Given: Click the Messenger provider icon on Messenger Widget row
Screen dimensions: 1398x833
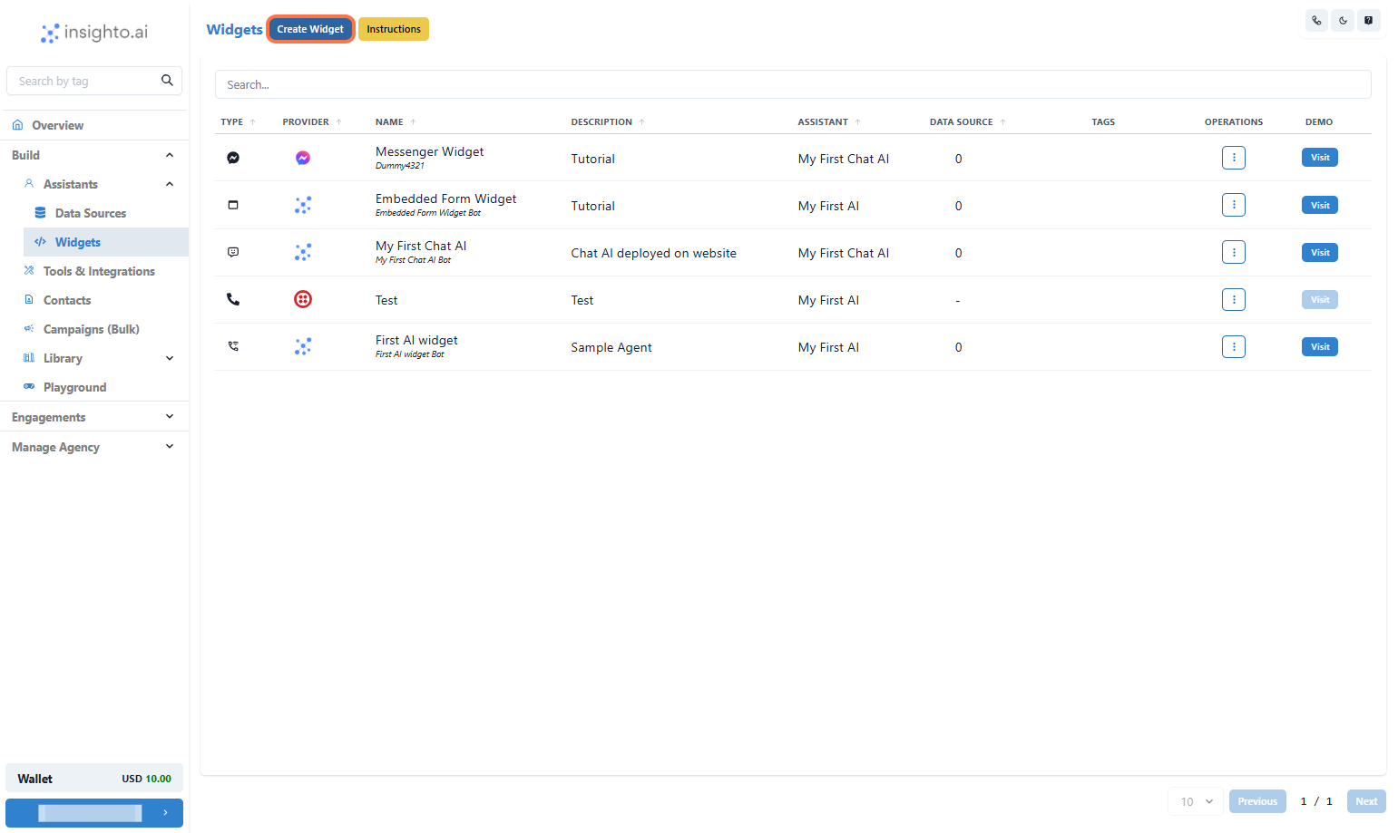Looking at the screenshot, I should [x=302, y=157].
